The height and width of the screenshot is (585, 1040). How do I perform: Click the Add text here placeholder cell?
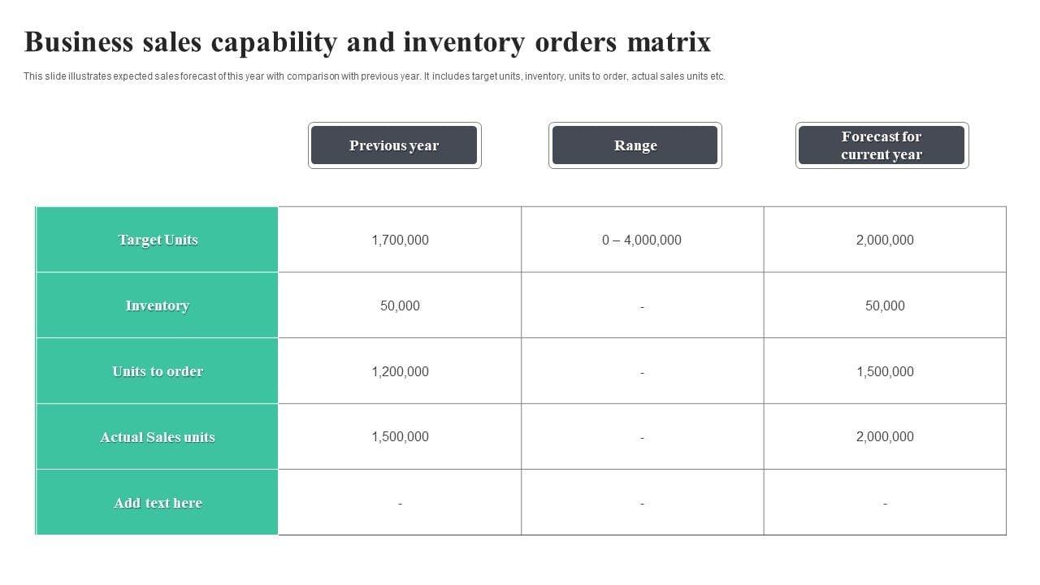pyautogui.click(x=158, y=503)
